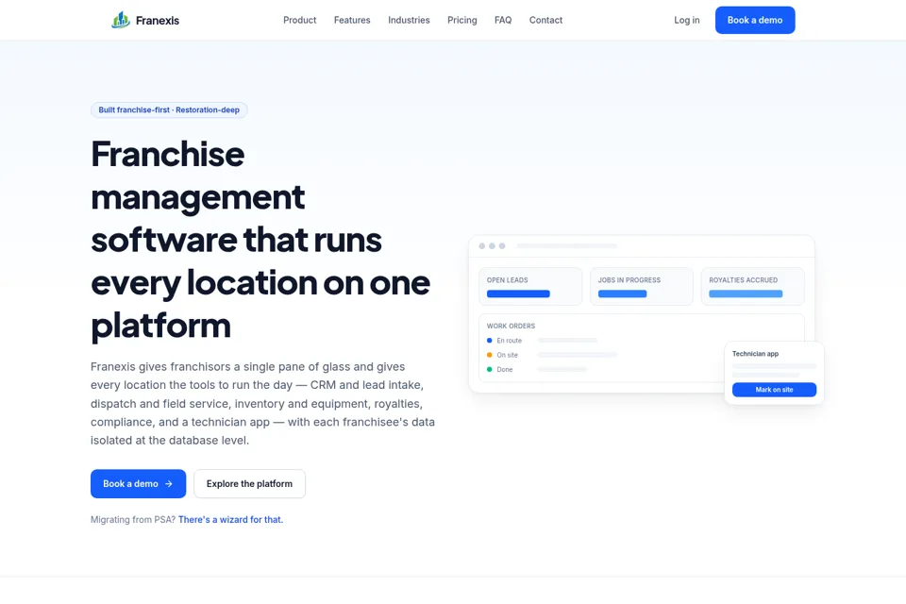Open the Product nav item
The height and width of the screenshot is (604, 906).
[x=299, y=20]
